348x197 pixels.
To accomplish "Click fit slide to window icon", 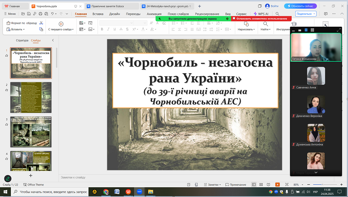I will (287, 184).
